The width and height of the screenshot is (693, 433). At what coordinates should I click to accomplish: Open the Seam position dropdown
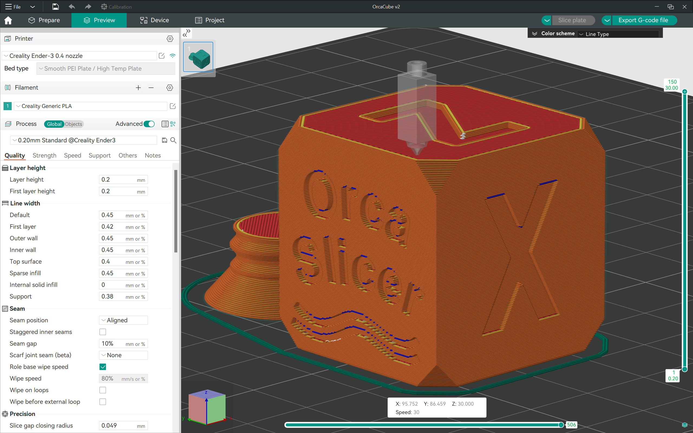[x=123, y=320]
